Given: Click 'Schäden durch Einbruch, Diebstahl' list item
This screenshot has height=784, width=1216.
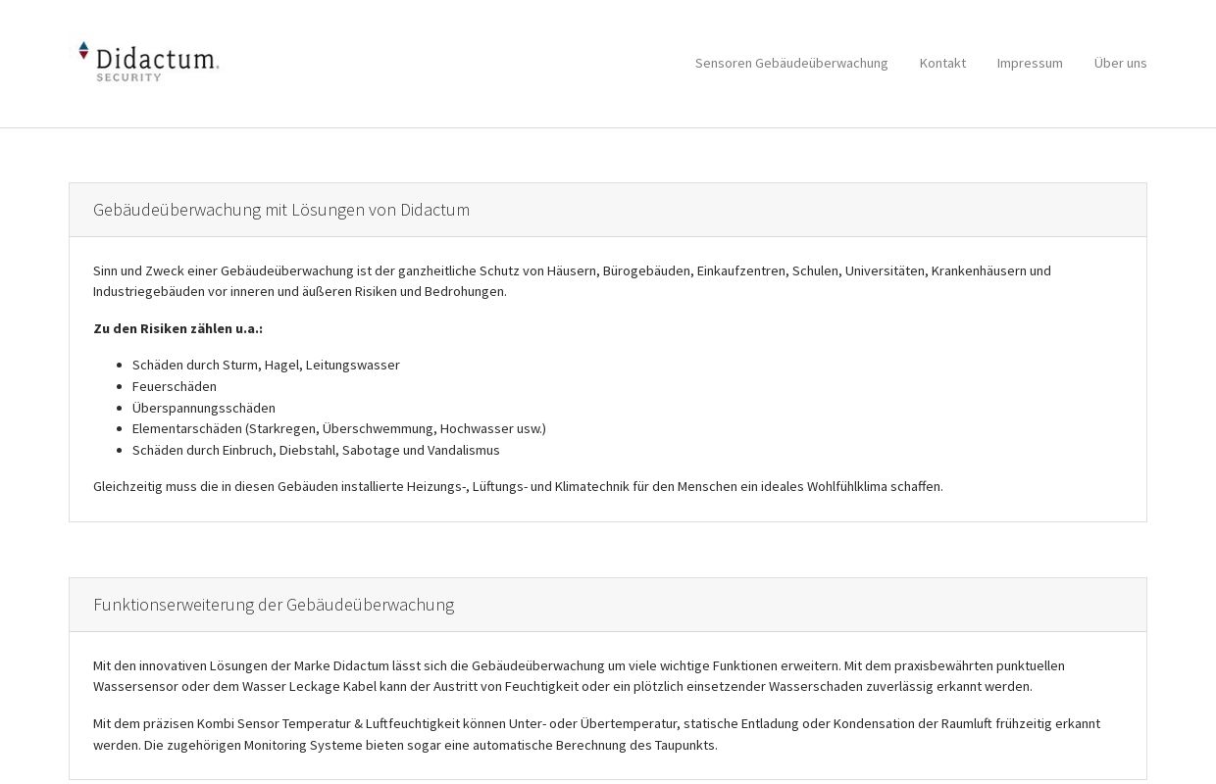Looking at the screenshot, I should 316,450.
